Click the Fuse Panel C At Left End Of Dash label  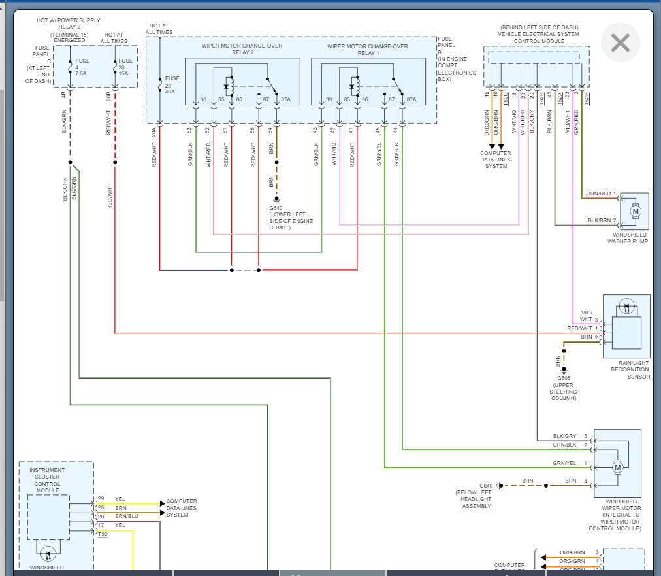click(x=39, y=64)
